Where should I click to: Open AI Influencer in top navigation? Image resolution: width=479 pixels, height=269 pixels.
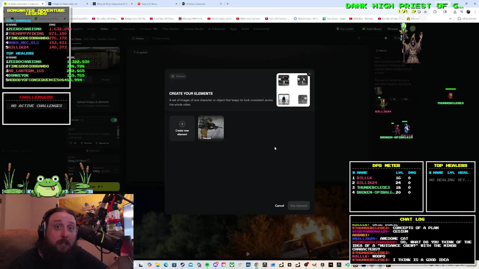217,29
